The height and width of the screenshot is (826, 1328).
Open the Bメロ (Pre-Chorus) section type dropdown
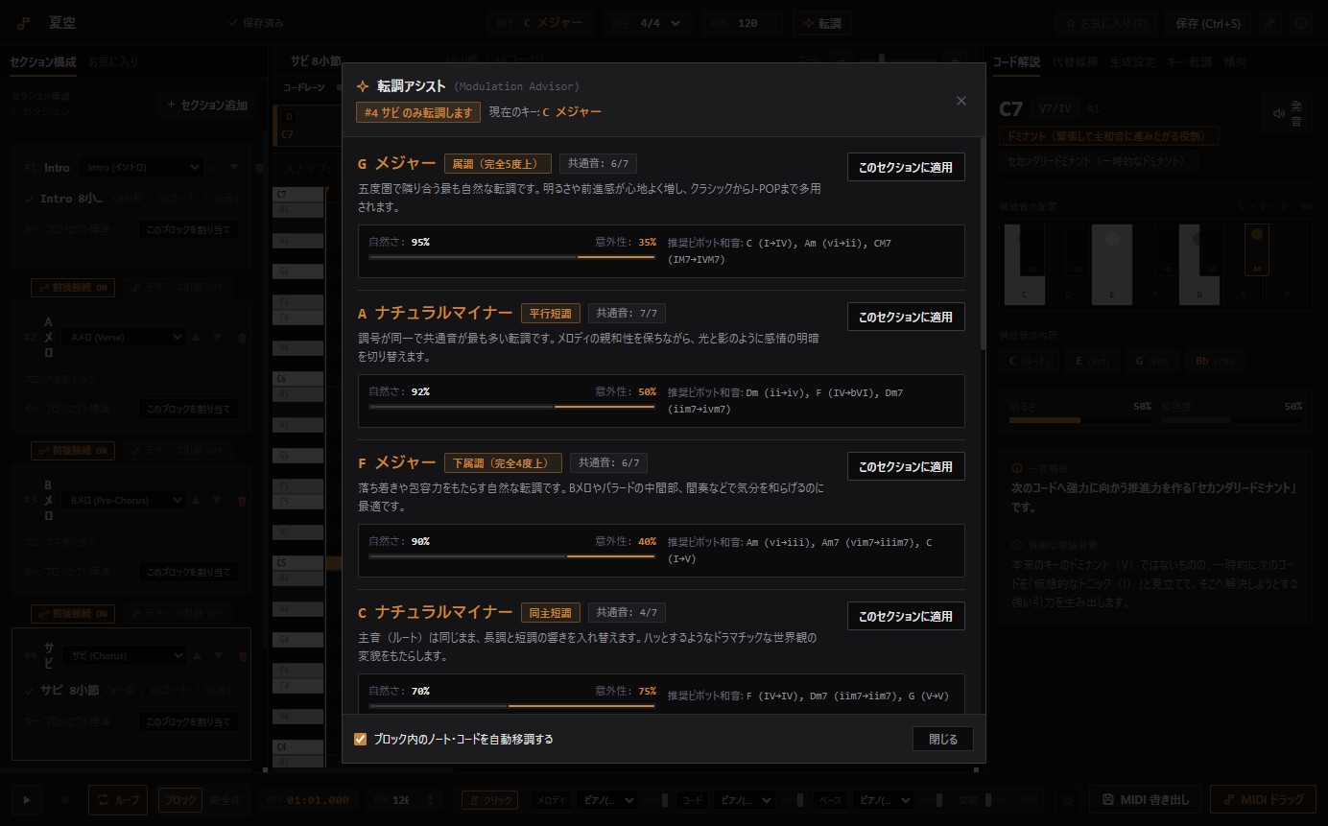click(x=122, y=500)
